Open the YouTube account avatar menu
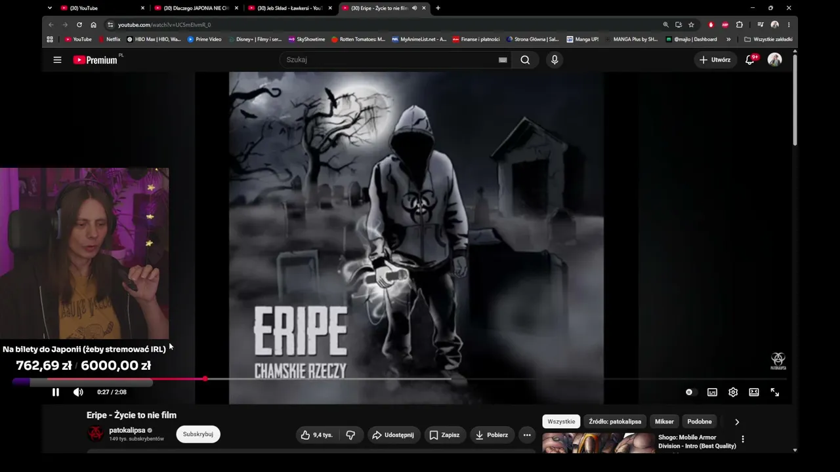This screenshot has height=472, width=840. click(774, 60)
